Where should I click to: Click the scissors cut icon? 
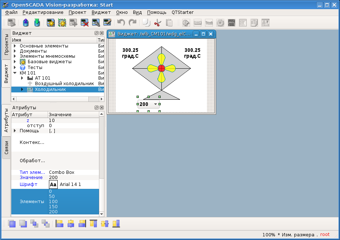click(157, 23)
